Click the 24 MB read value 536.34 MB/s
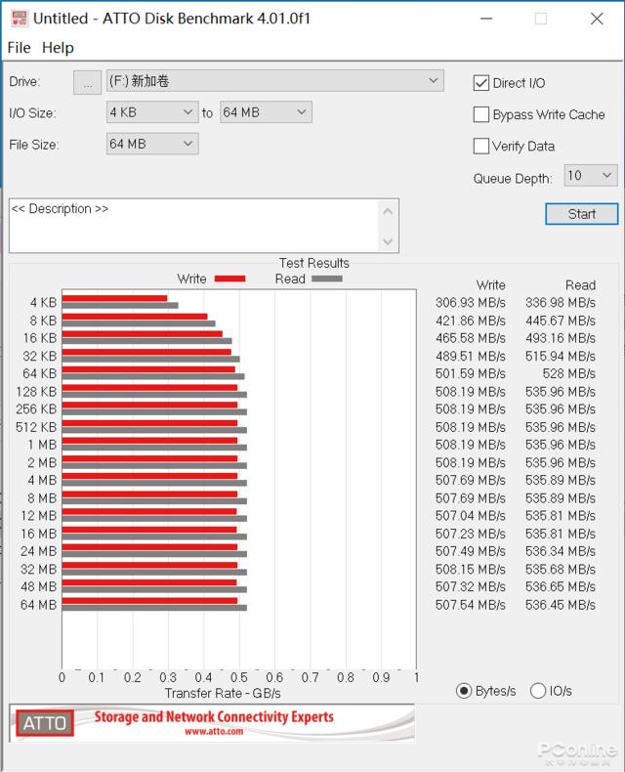 pyautogui.click(x=561, y=551)
